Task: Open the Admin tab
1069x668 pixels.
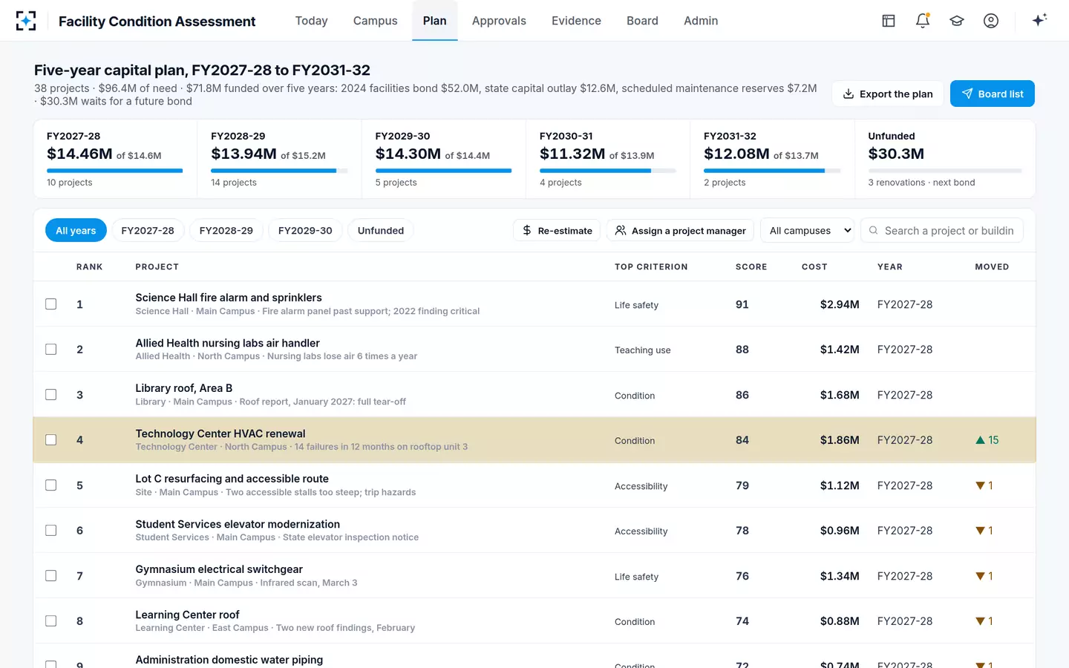Action: pos(701,21)
